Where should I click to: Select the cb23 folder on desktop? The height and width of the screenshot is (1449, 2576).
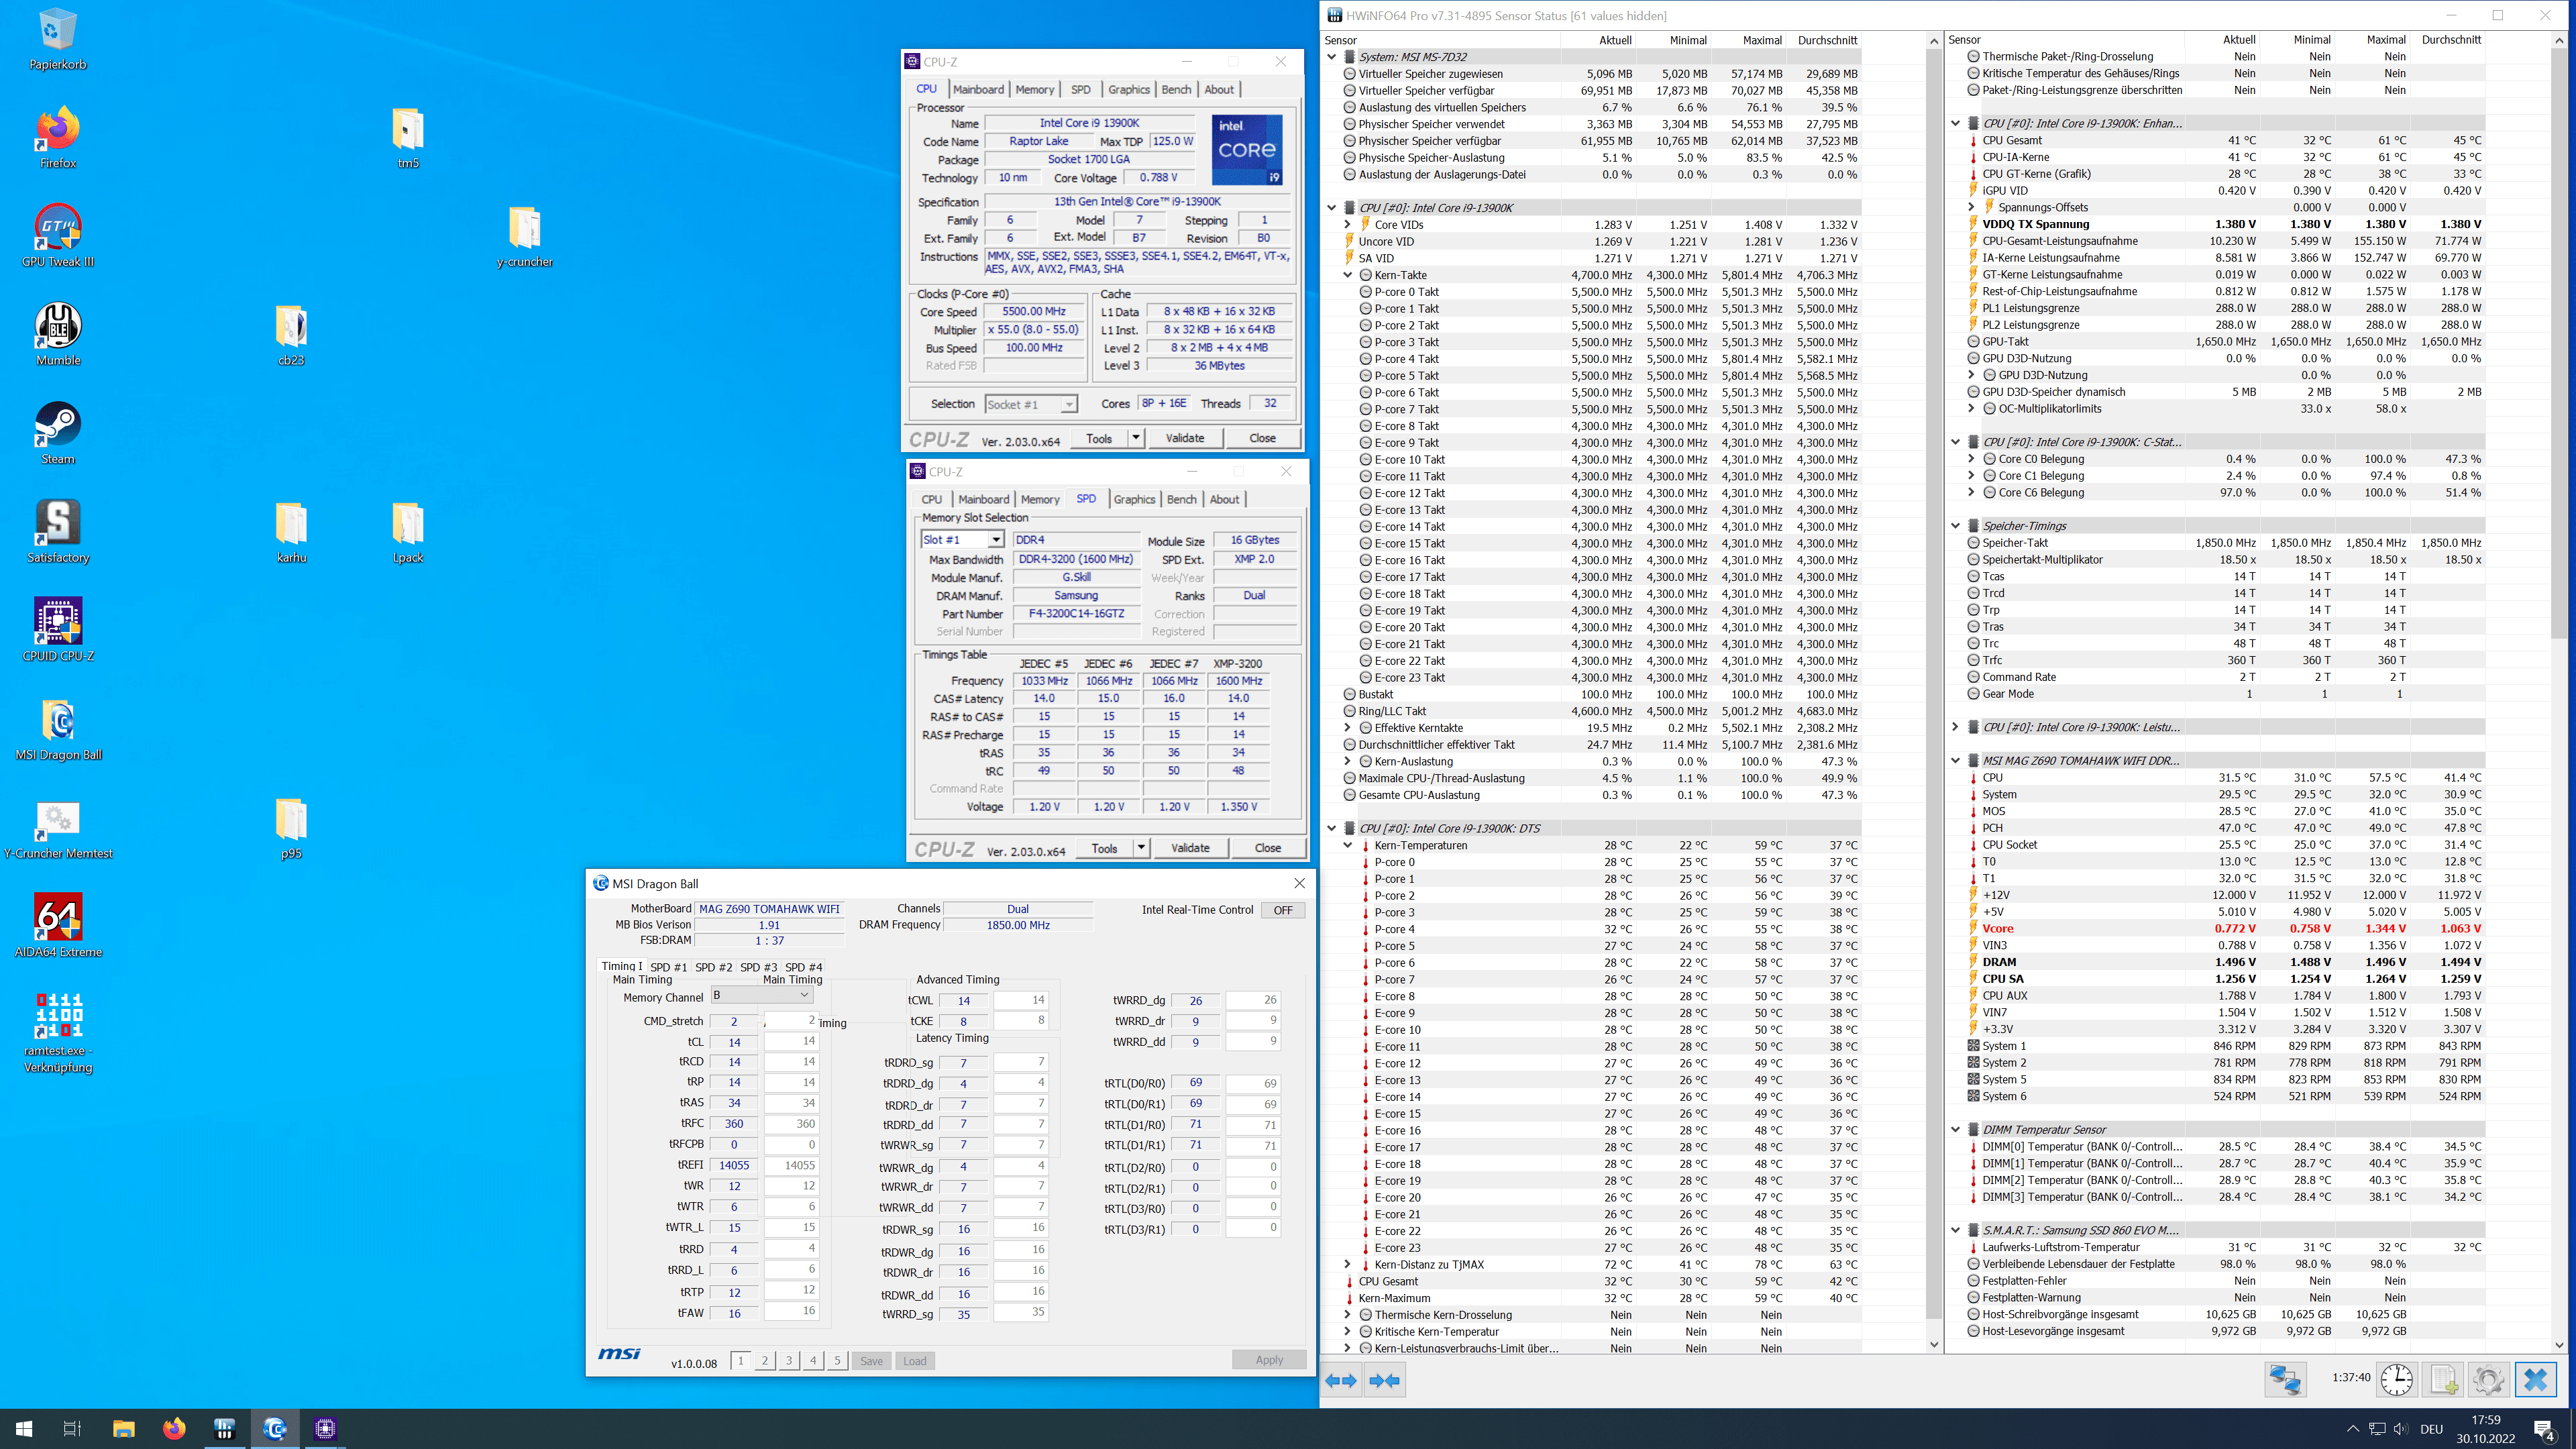(x=291, y=335)
